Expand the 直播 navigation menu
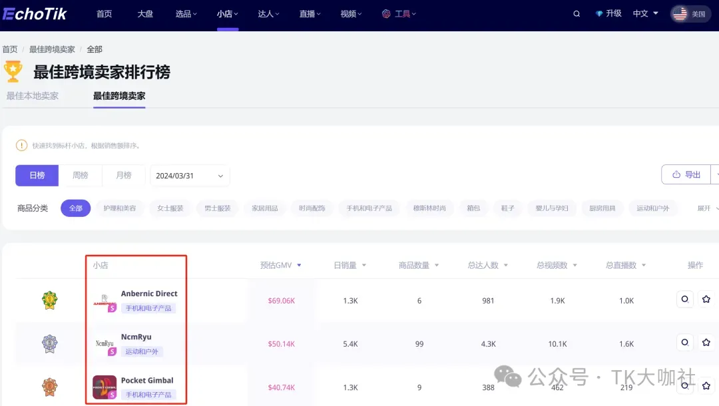The width and height of the screenshot is (719, 406). click(310, 14)
